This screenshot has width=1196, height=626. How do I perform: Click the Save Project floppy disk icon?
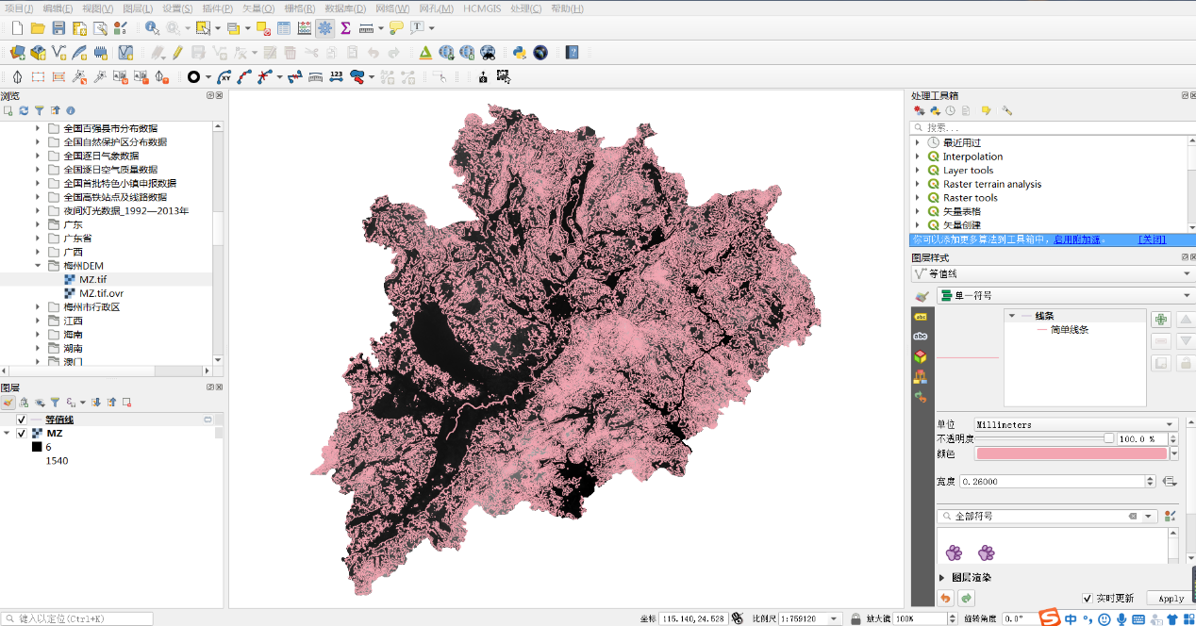click(58, 28)
